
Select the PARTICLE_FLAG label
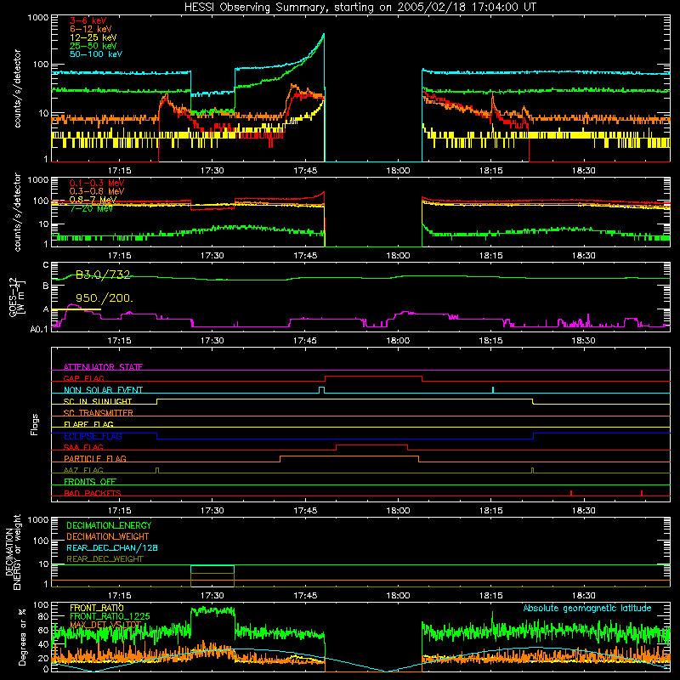point(95,458)
